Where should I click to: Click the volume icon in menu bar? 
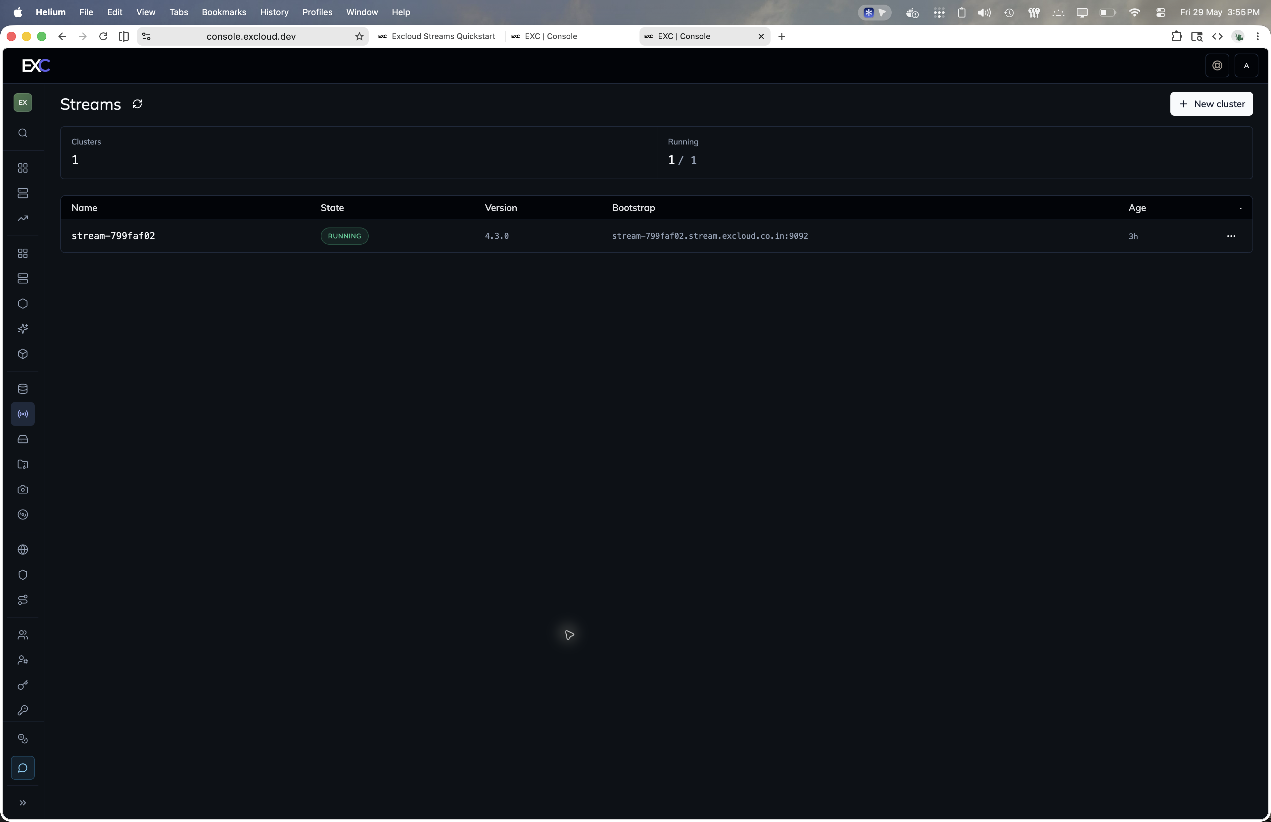click(984, 12)
